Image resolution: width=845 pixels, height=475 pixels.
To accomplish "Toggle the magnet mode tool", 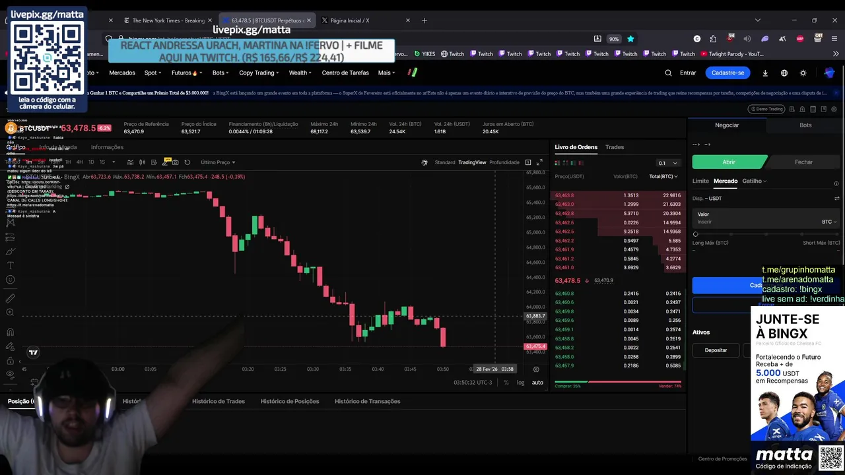I will pyautogui.click(x=11, y=332).
